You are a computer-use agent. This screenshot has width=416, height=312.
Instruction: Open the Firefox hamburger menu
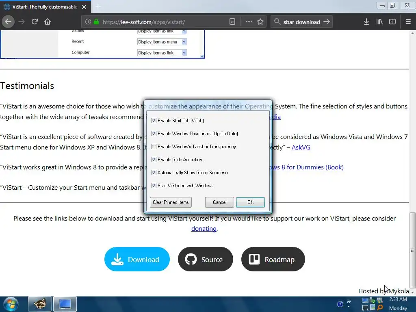tap(408, 22)
